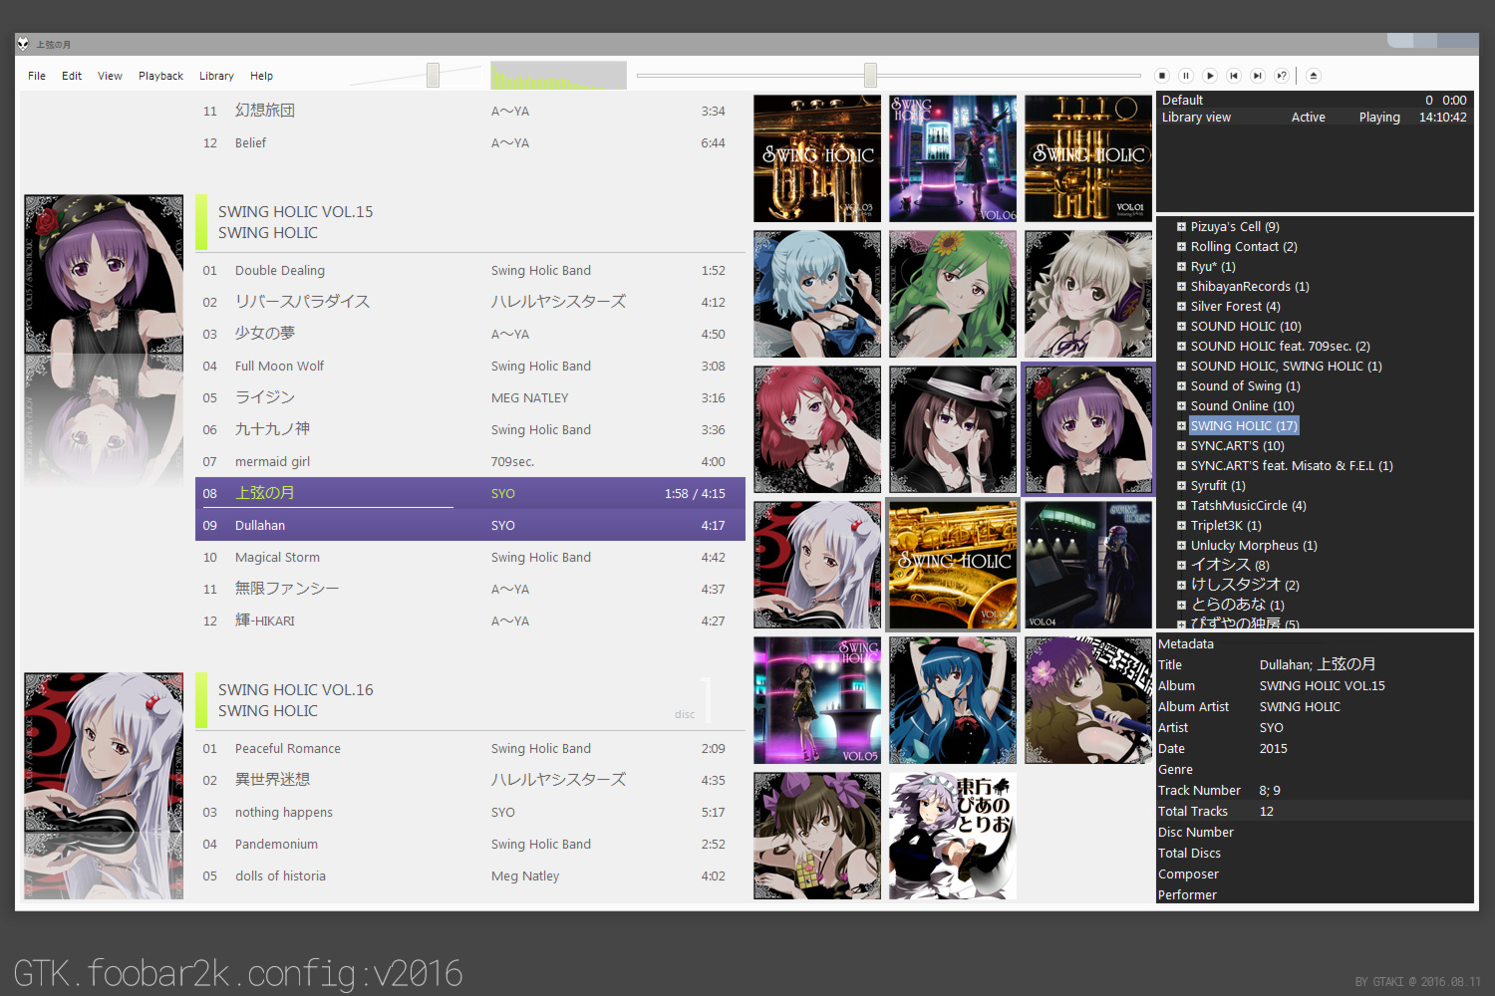Expand the Unlucky Morpheus node

pos(1181,546)
